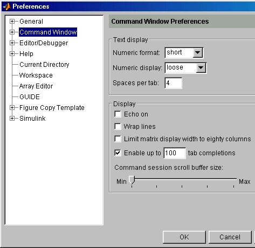Click the Spaces per tab input field
Screen dimensions: 255x248
(173, 83)
